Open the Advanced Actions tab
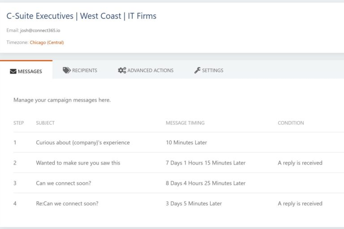 click(150, 70)
